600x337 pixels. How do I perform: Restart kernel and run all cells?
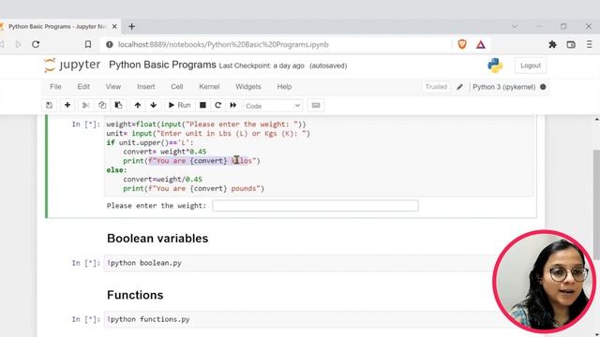[233, 105]
